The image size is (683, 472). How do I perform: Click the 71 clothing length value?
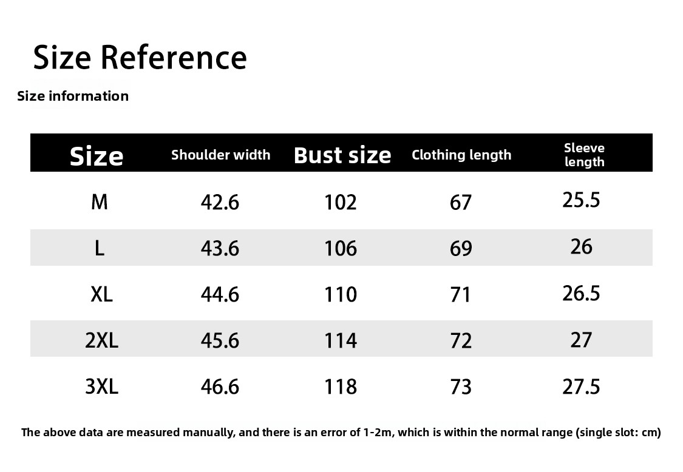461,294
